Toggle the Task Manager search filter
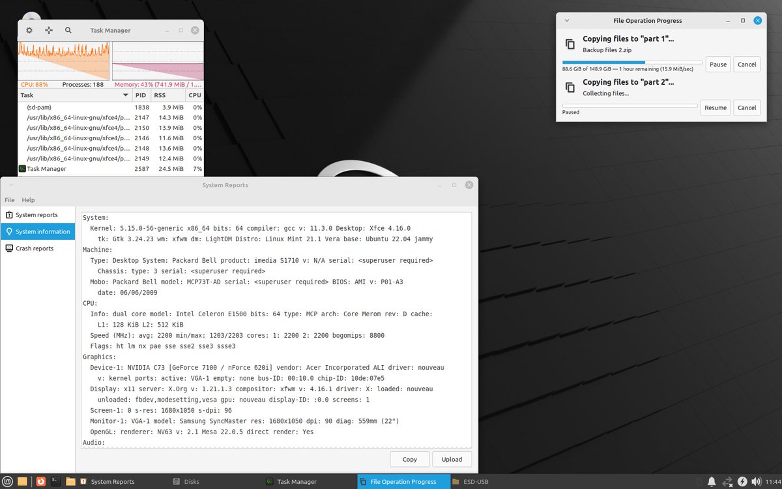Screen dimensions: 782x489 click(68, 30)
